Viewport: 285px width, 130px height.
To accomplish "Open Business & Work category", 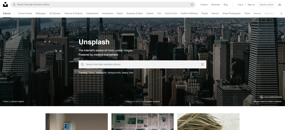I will pos(134,13).
